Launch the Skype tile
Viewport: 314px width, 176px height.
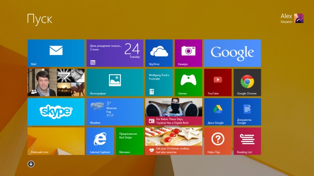(56, 112)
